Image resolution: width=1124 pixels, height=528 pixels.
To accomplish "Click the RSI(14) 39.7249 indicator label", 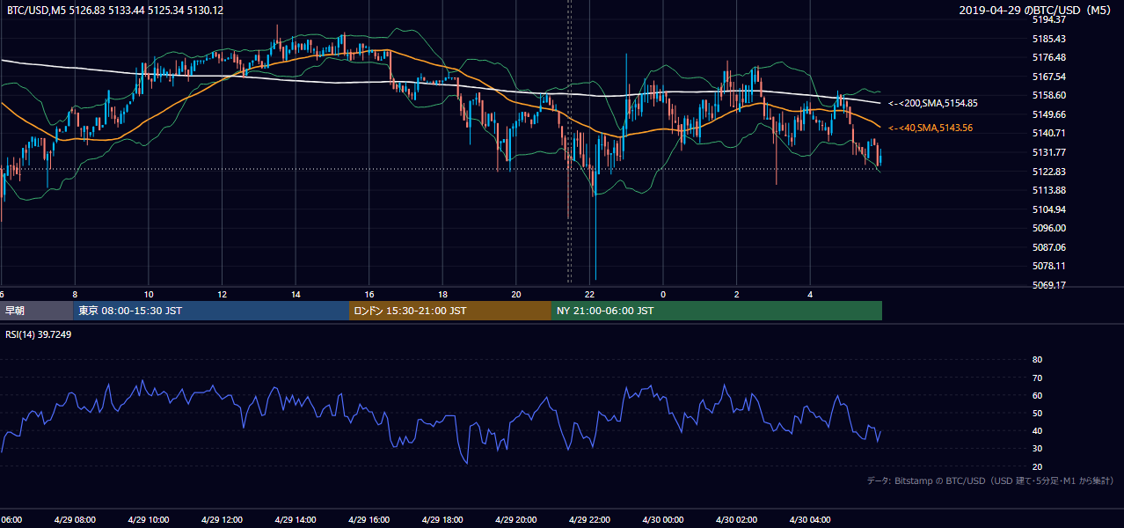I will [x=39, y=335].
